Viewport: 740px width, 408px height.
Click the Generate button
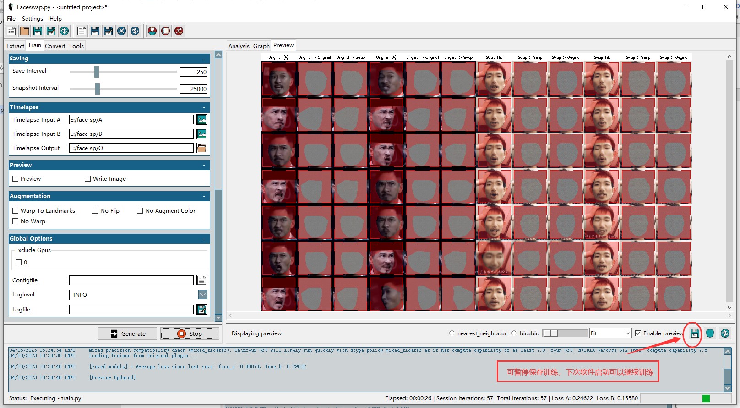tap(128, 334)
